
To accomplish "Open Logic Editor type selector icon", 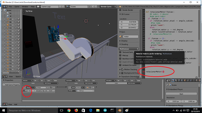I will 5,104.
